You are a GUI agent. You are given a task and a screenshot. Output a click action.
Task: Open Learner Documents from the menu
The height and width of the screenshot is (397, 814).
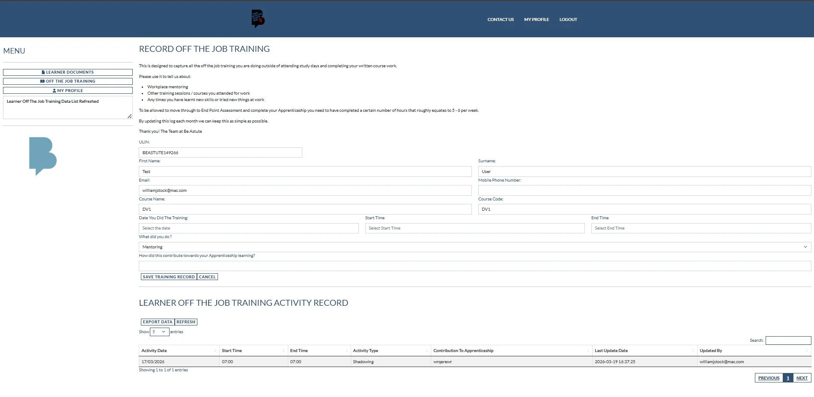(x=68, y=72)
